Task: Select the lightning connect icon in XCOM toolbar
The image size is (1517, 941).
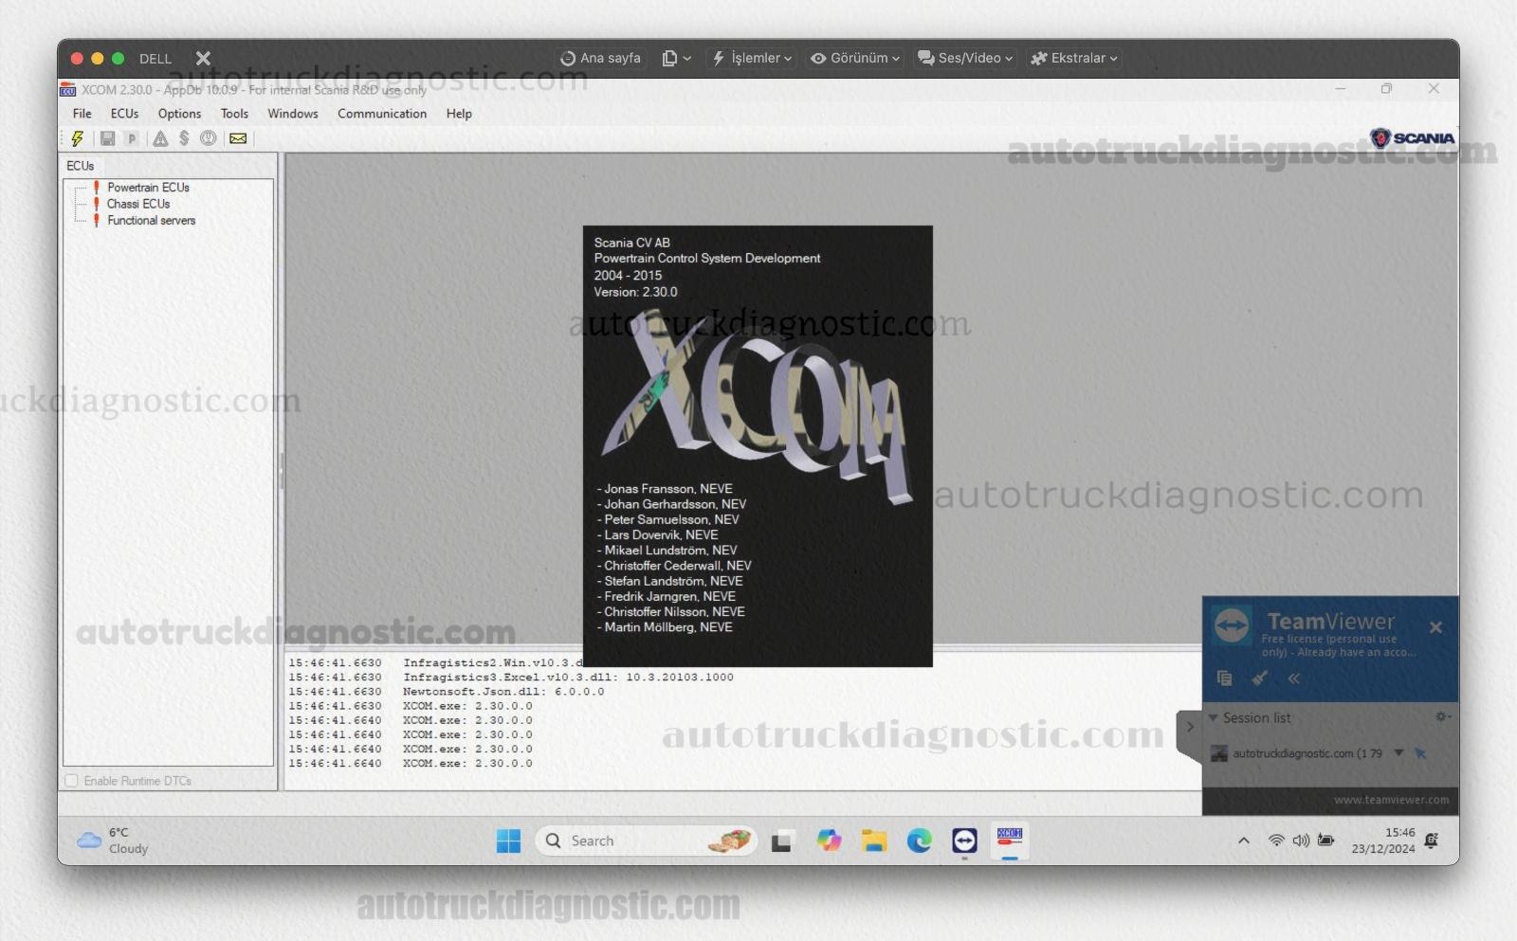Action: [77, 138]
